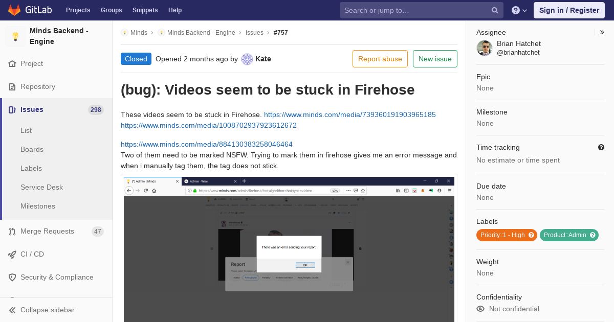The height and width of the screenshot is (322, 614).
Task: Click the #757 breadcrumb
Action: point(281,33)
